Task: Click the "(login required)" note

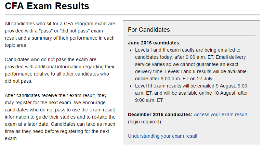Action: coord(144,122)
